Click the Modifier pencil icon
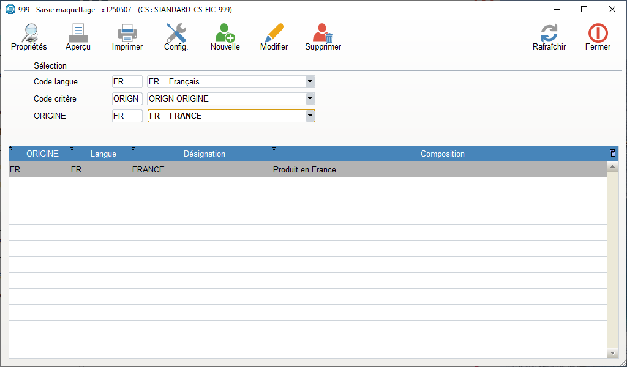Viewport: 627px width, 367px height. (274, 34)
